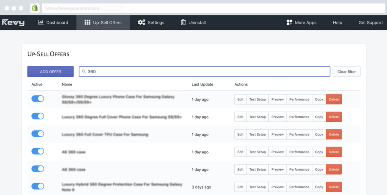Edit the Luxury 360 Degree Full Cover offer
Viewport: 387px width, 195px height.
[240, 117]
